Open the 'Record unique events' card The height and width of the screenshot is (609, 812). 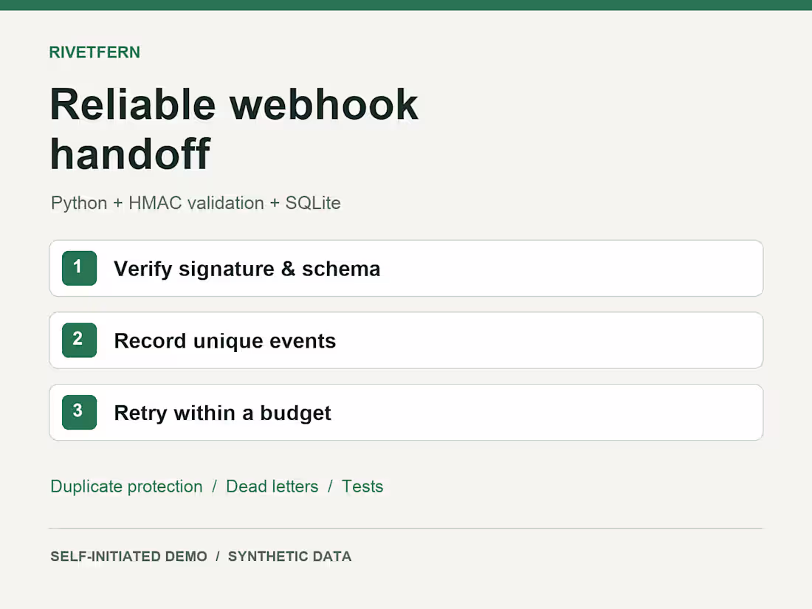tap(406, 340)
